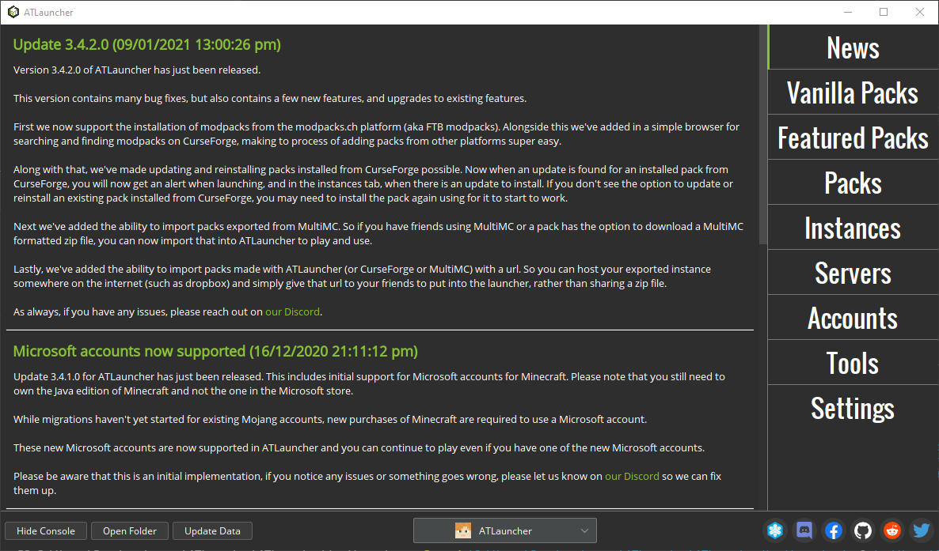Follow the 'our Discord' link under Update 3.4.2.0
This screenshot has height=551, width=939.
(x=292, y=311)
